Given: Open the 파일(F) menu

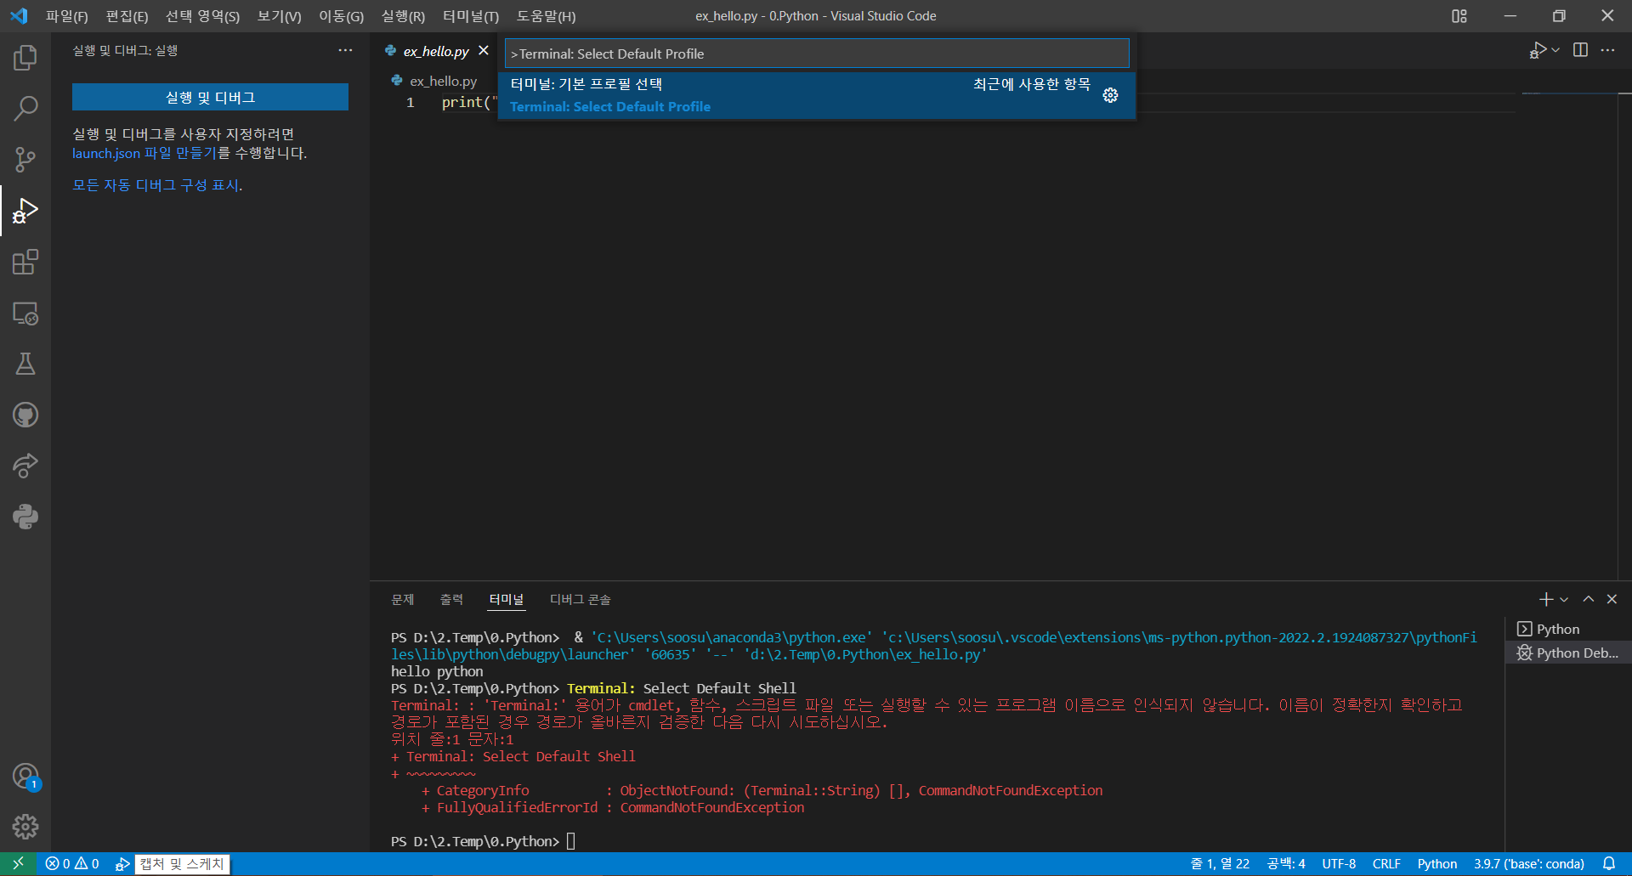Looking at the screenshot, I should coord(66,16).
